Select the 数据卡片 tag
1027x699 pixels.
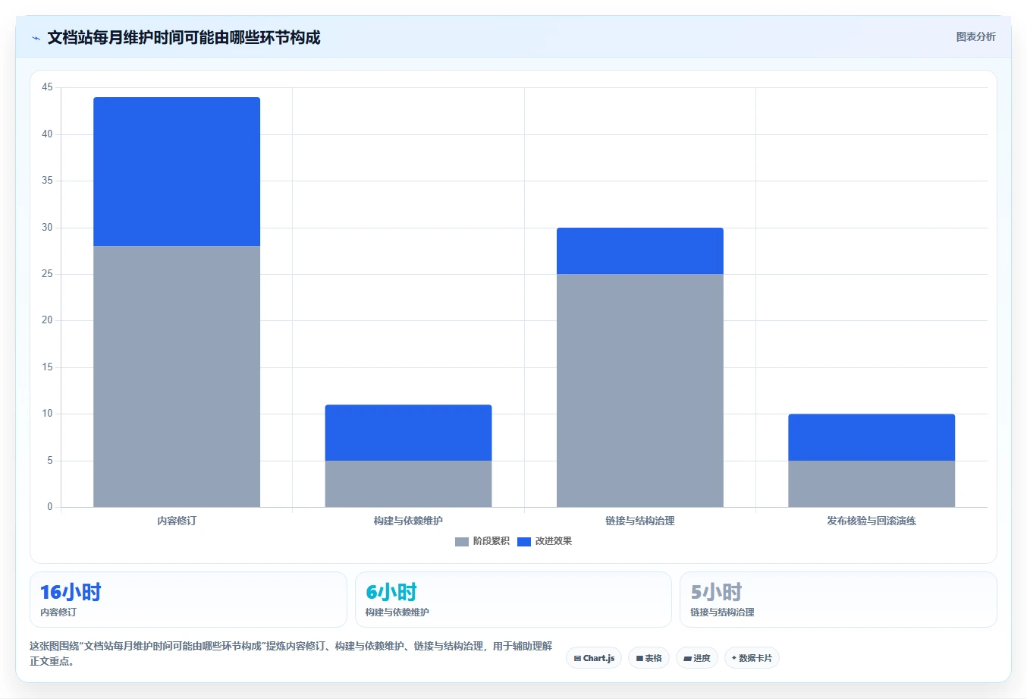pyautogui.click(x=752, y=658)
